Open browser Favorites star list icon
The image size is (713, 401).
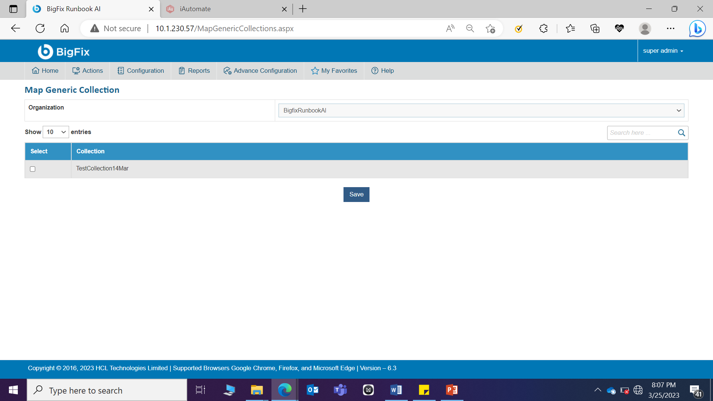(x=570, y=29)
